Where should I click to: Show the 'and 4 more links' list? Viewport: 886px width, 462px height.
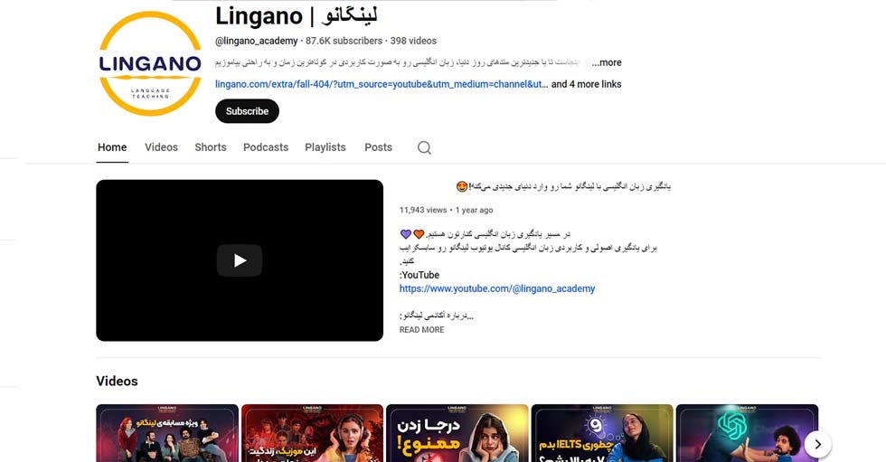(x=586, y=84)
